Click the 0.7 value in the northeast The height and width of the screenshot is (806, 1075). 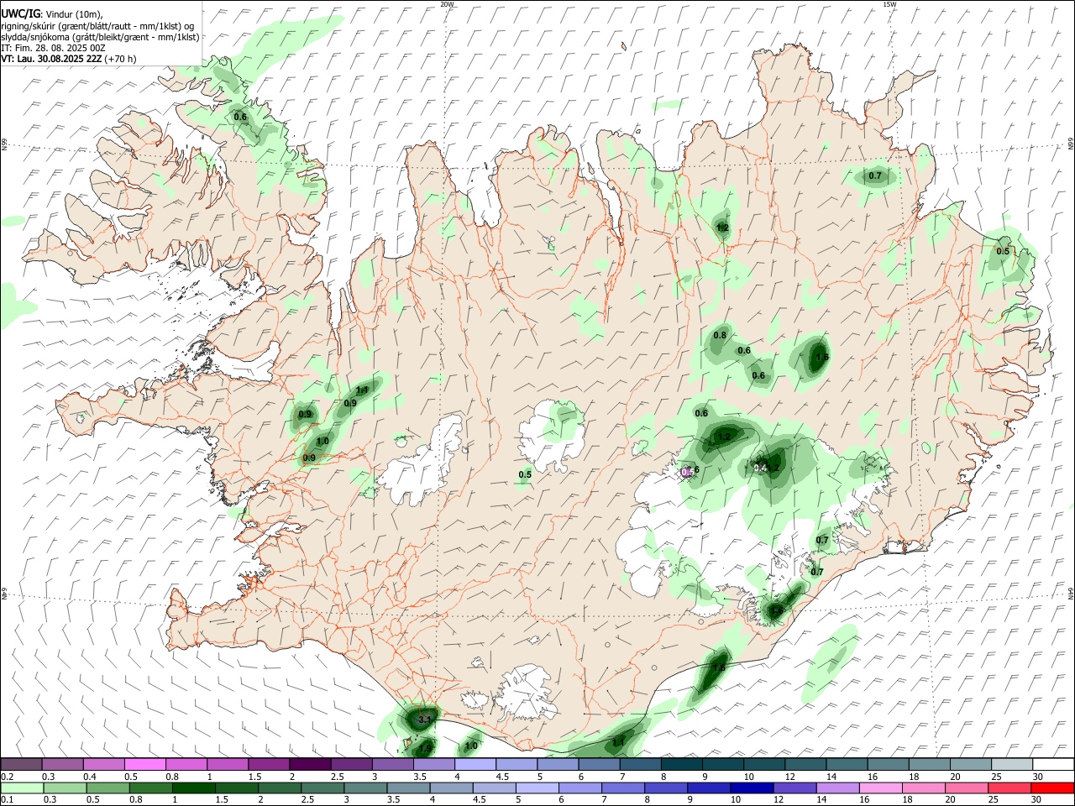[875, 176]
